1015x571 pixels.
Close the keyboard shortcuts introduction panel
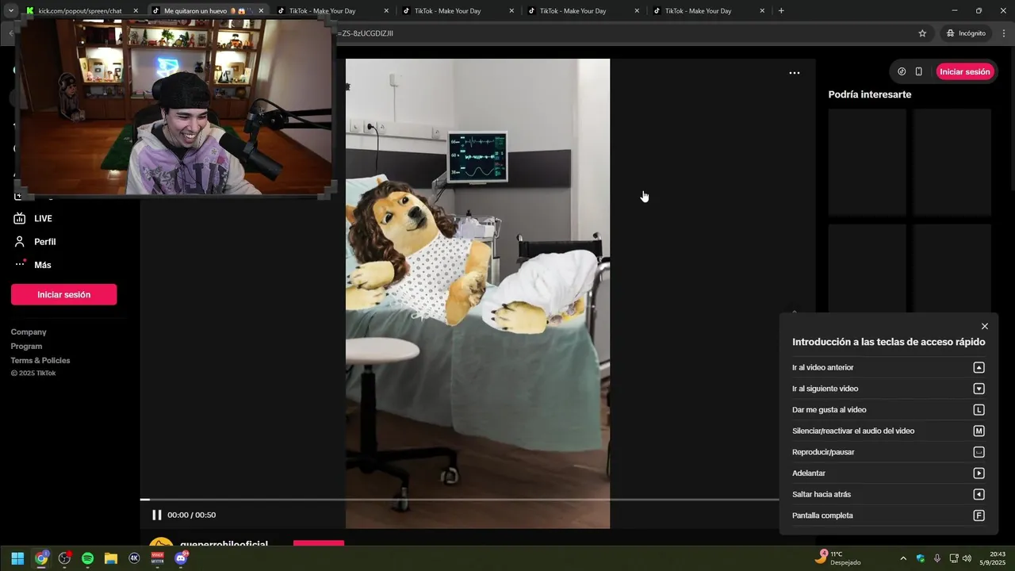coord(984,326)
